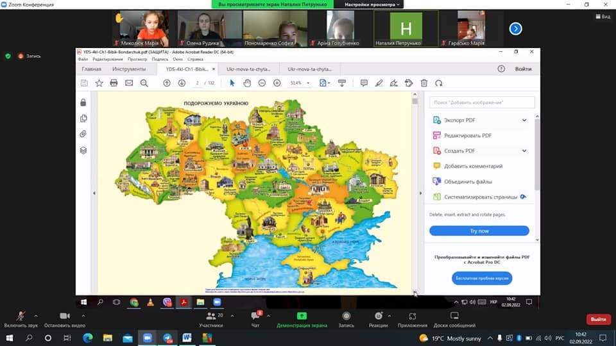Zoom out with the minus circle

262,83
